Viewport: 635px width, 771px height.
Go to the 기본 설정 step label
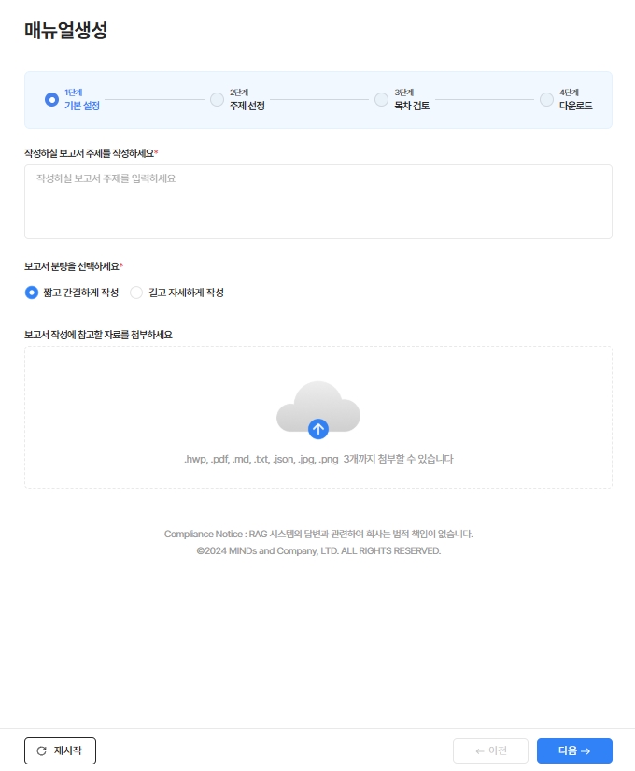coord(82,106)
